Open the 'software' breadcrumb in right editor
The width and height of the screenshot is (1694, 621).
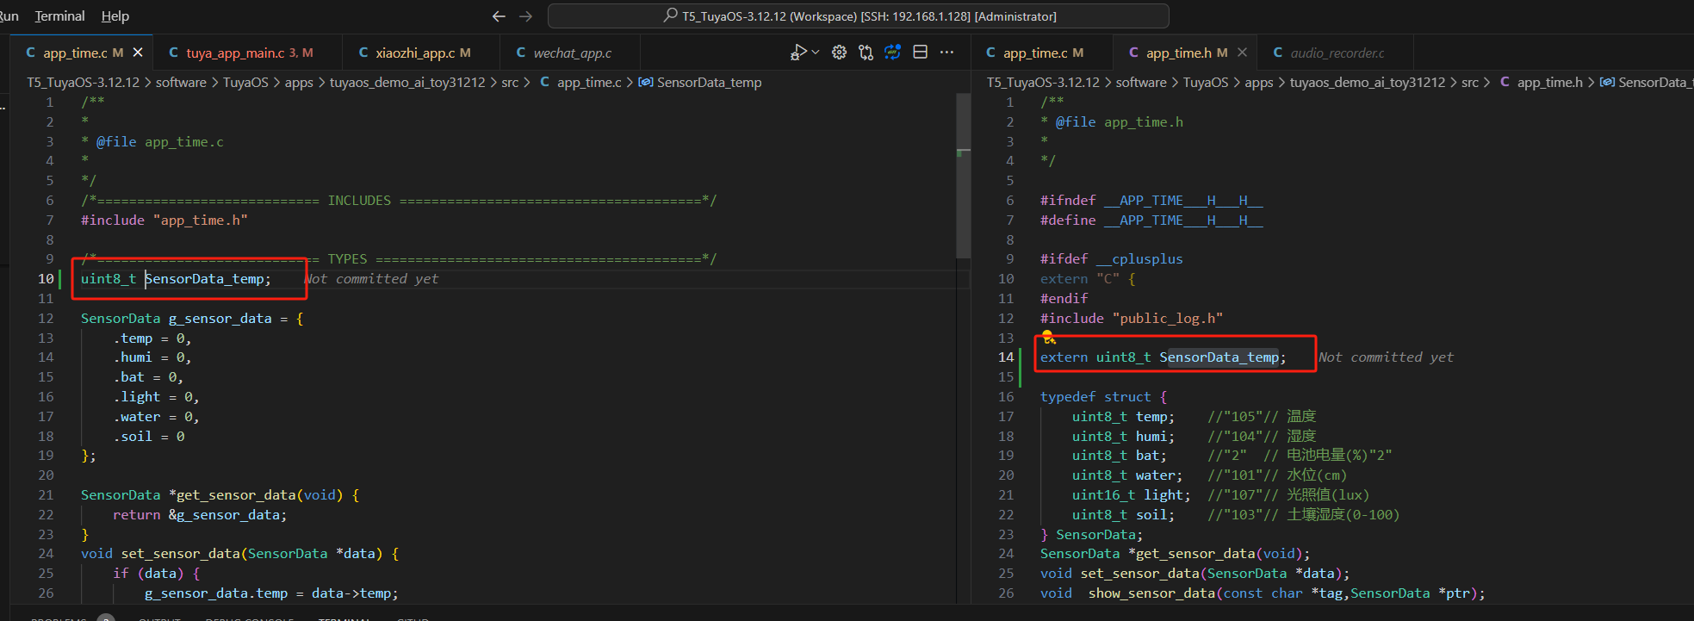[1141, 83]
